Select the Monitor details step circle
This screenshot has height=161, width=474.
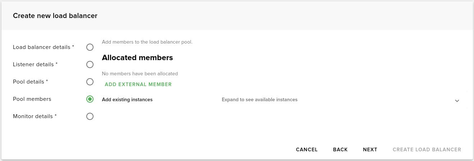tap(90, 116)
